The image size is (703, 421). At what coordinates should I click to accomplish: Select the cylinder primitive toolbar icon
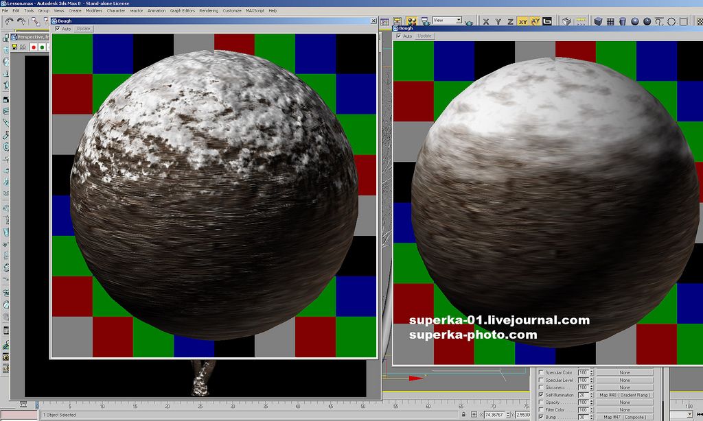pyautogui.click(x=622, y=21)
